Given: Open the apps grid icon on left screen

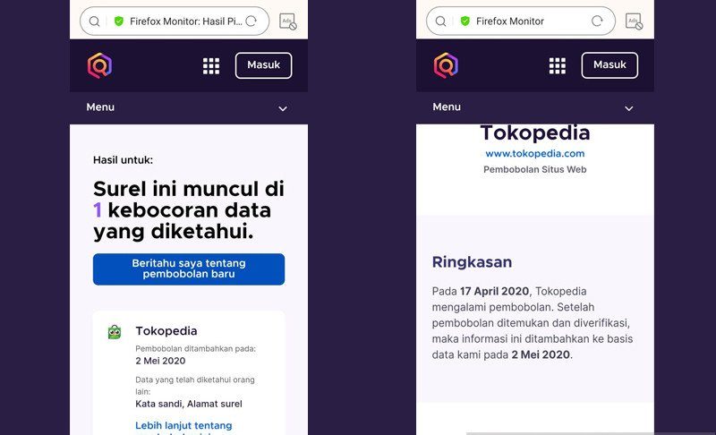Looking at the screenshot, I should coord(211,65).
